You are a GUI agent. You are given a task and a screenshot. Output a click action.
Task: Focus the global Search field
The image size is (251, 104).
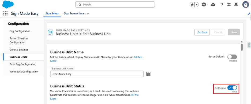click(115, 5)
